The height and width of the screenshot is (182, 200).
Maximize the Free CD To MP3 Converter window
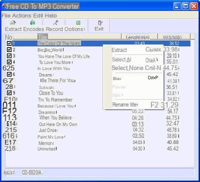click(x=185, y=6)
